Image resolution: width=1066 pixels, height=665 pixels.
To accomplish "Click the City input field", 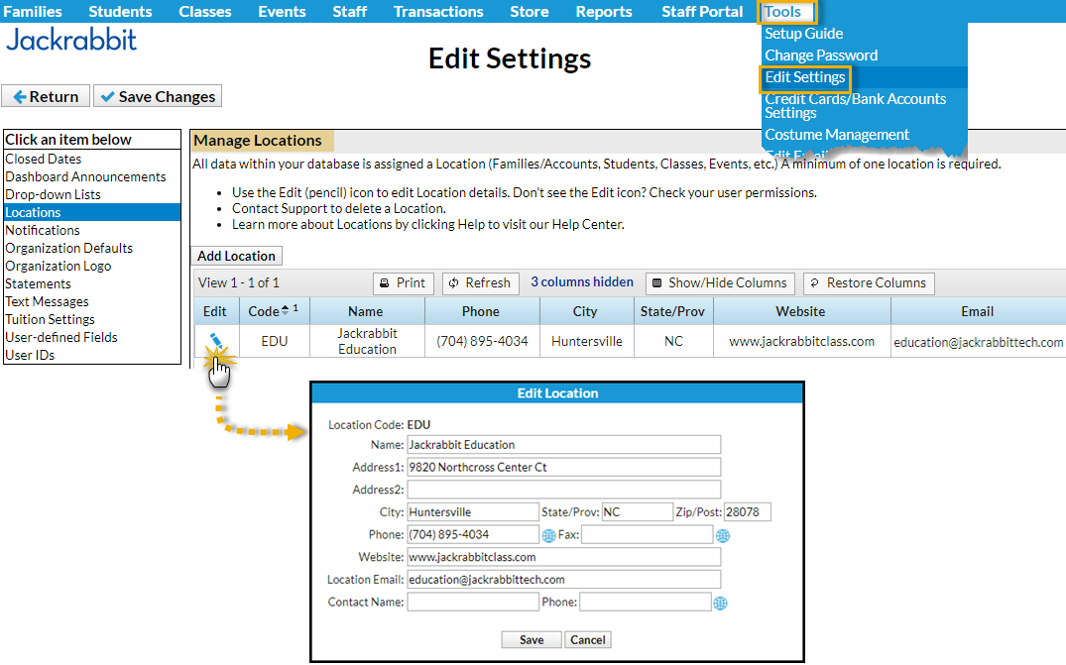I will click(473, 512).
